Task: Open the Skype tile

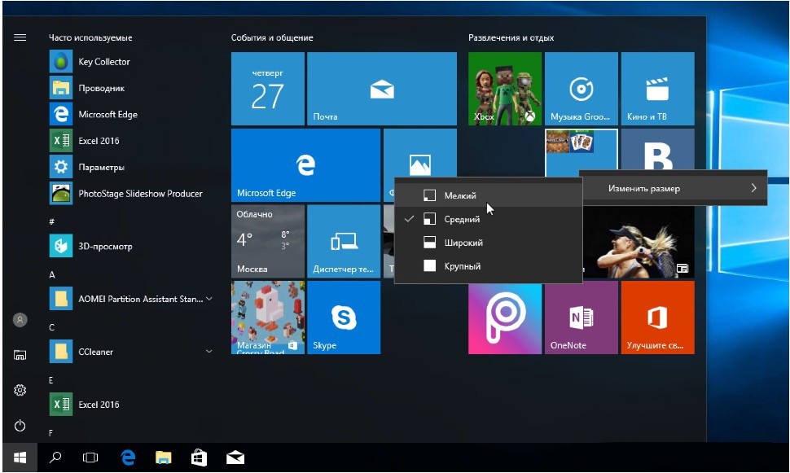Action: tap(344, 318)
